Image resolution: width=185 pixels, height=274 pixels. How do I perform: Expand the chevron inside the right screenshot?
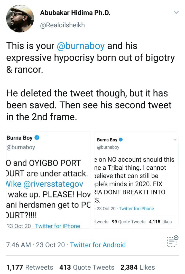click(175, 140)
